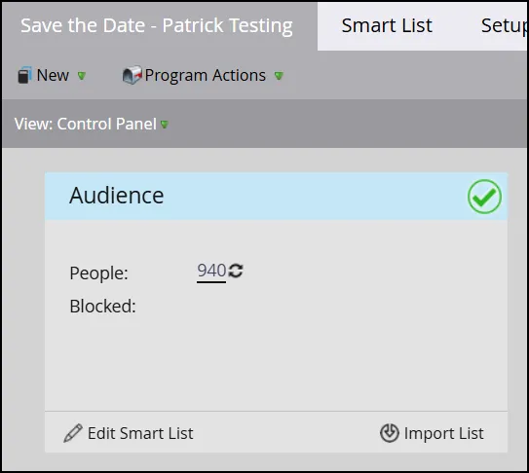The width and height of the screenshot is (529, 473).
Task: Click the Import List download icon
Action: coord(390,433)
